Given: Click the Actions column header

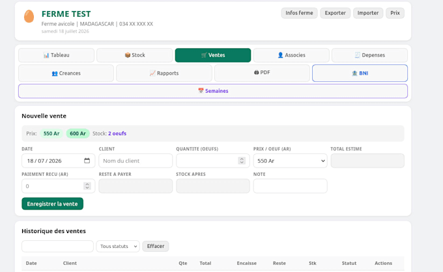Looking at the screenshot, I should [383, 263].
